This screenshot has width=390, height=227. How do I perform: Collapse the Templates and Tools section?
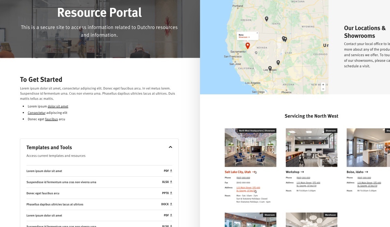170,147
